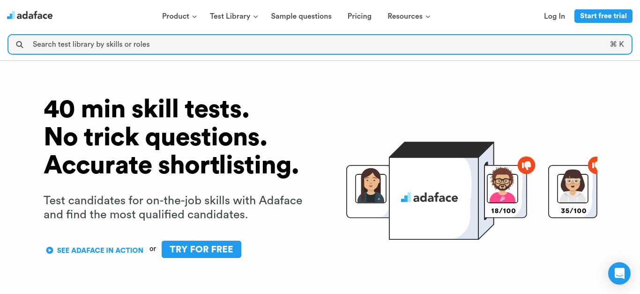The height and width of the screenshot is (294, 640).
Task: Open the chat support bubble icon
Action: [619, 273]
